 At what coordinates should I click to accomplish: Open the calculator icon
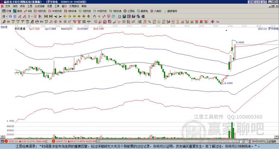[124, 17]
